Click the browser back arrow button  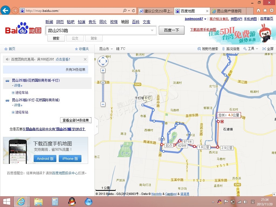click(x=5, y=11)
